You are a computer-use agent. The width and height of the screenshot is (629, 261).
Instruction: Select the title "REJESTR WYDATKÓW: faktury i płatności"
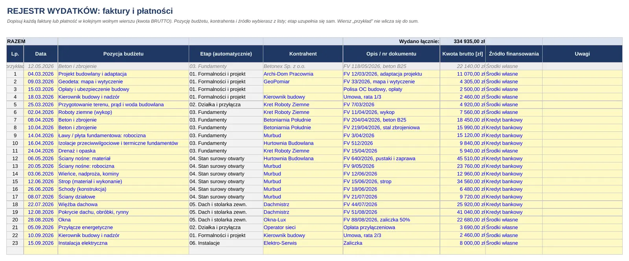pos(90,11)
